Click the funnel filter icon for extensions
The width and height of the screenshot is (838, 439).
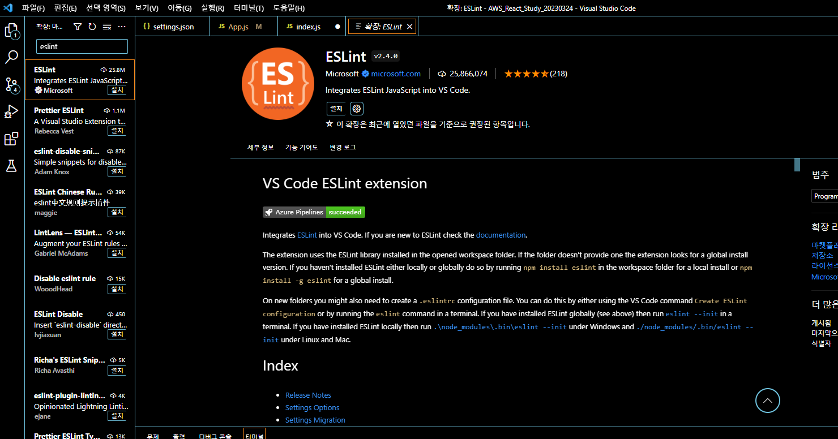pos(78,27)
